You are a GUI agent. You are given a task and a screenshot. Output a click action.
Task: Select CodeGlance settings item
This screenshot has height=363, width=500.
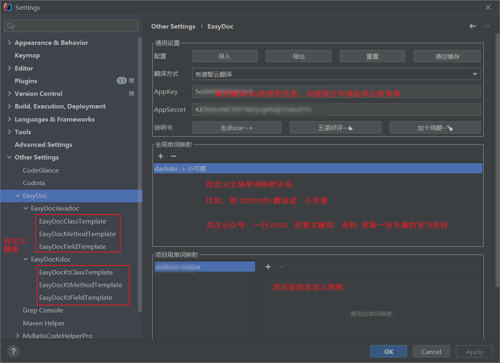[x=41, y=170]
